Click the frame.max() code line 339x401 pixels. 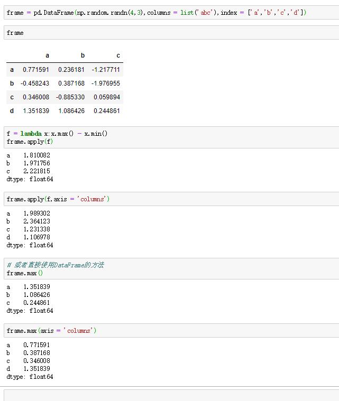click(x=25, y=273)
